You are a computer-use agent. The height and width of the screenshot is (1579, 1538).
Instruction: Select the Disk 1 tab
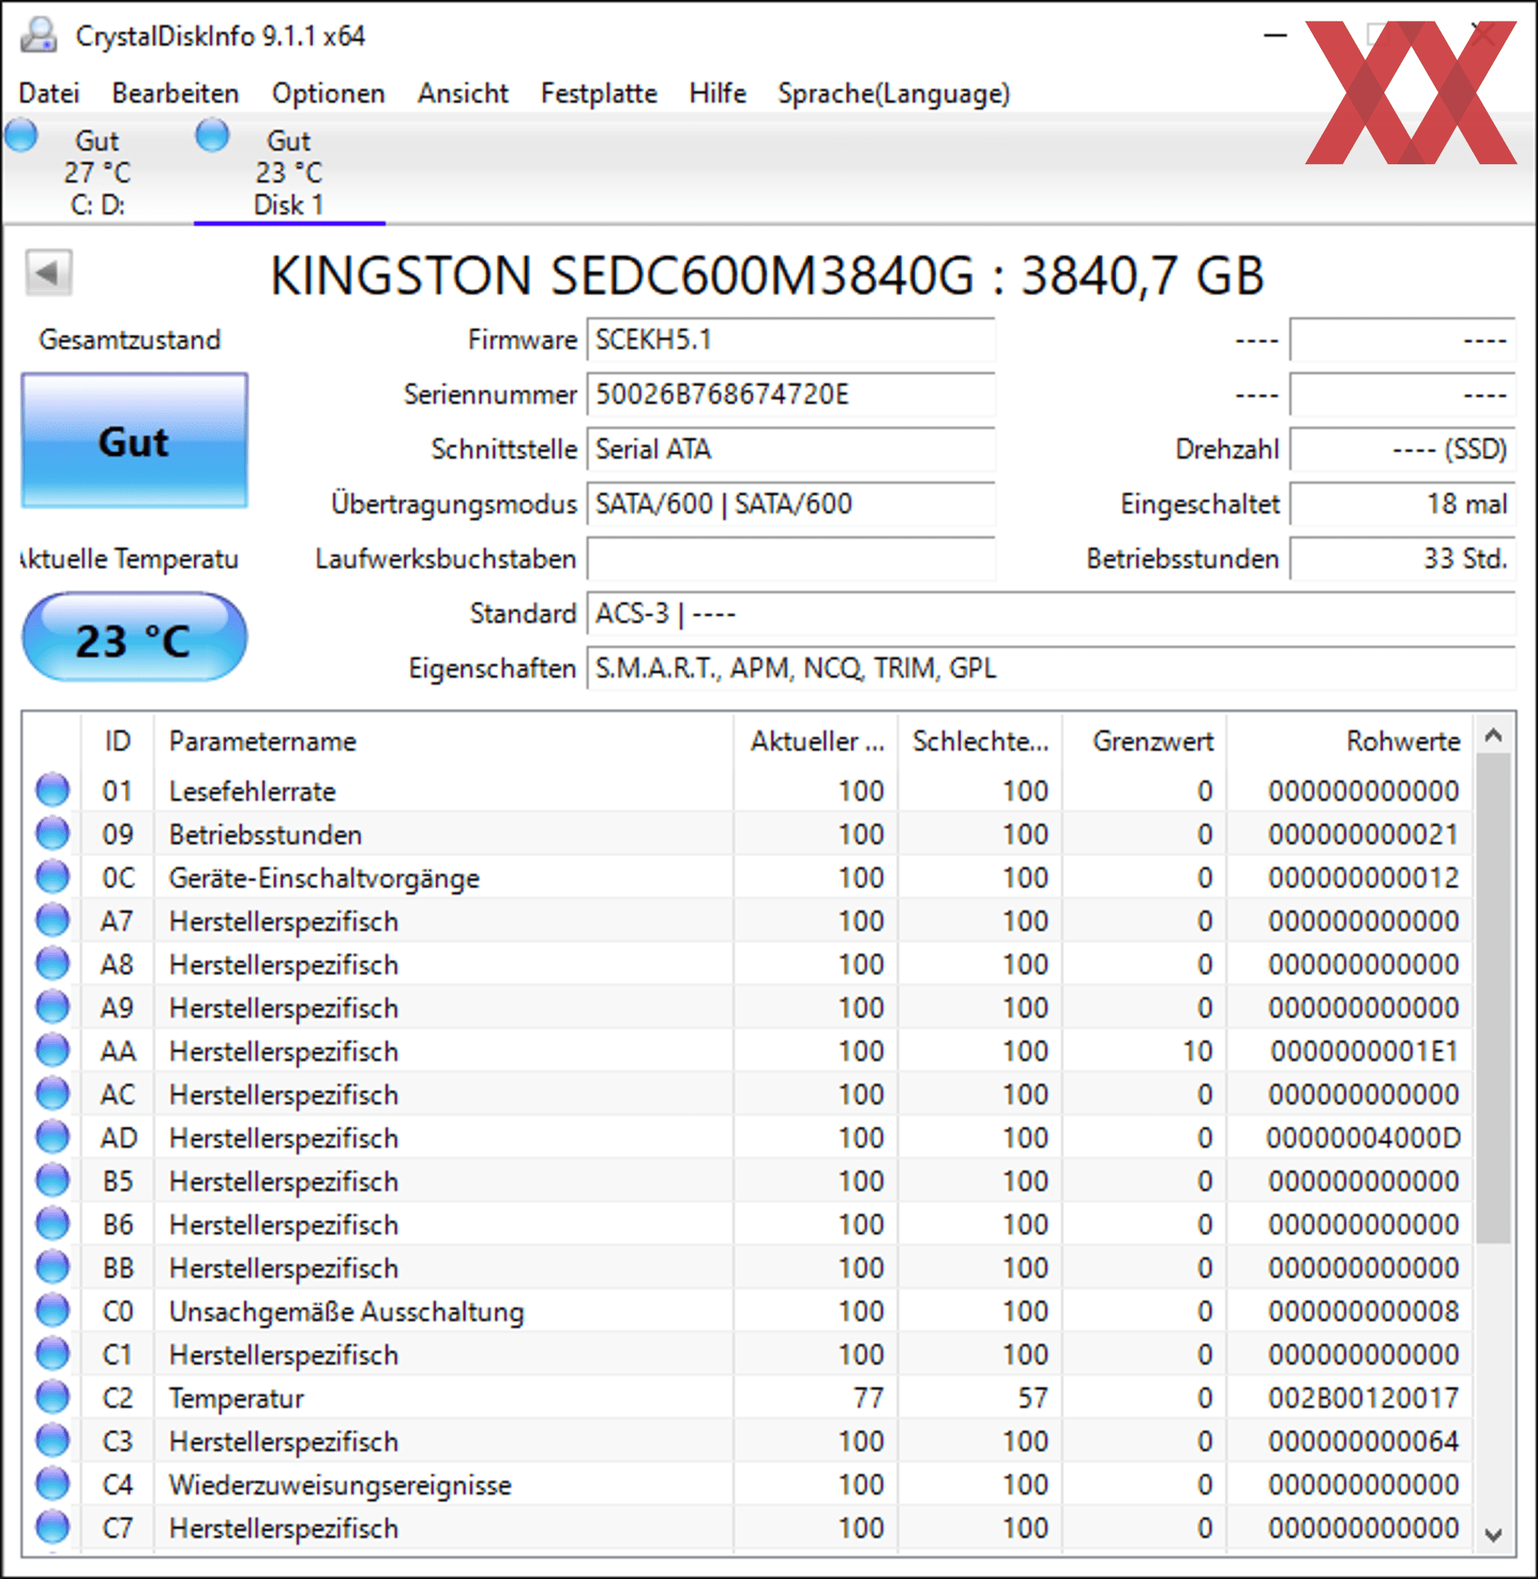tap(289, 172)
